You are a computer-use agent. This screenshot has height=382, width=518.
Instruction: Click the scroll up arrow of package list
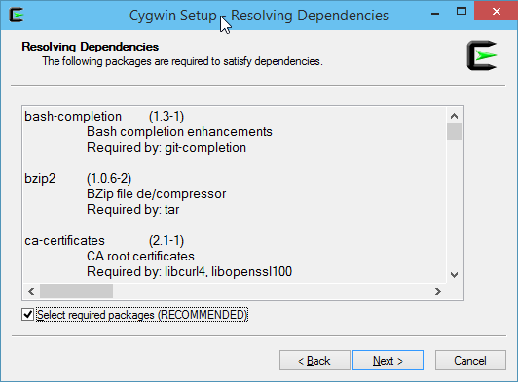pyautogui.click(x=455, y=116)
